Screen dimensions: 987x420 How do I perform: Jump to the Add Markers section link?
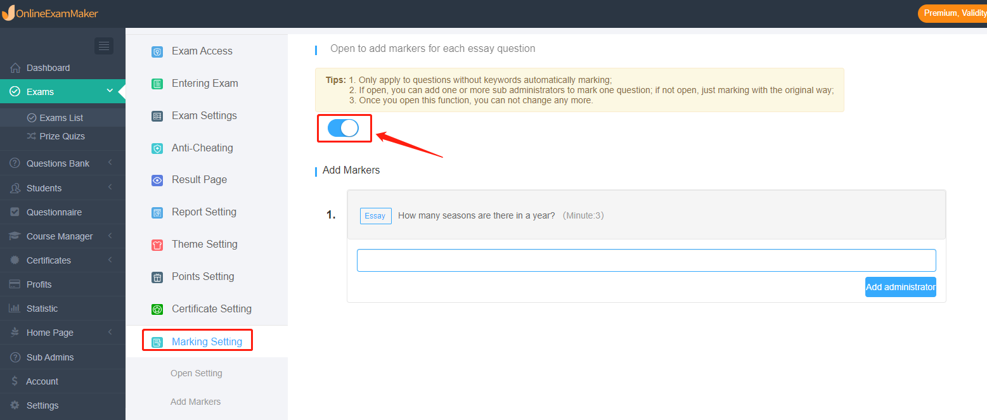(x=196, y=402)
